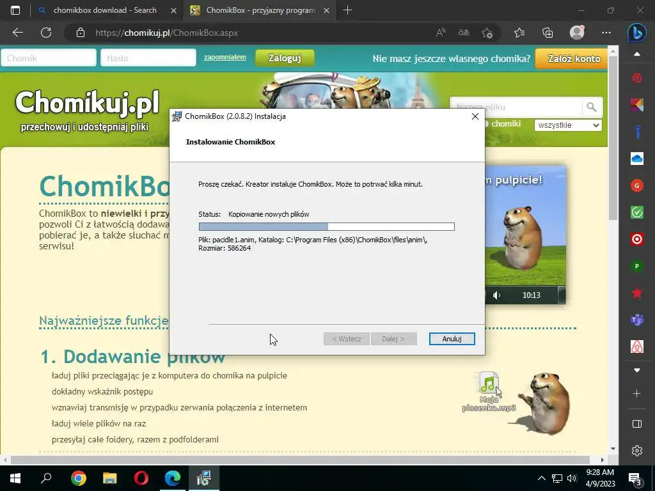Click the Edge tab actions menu icon
Viewport: 655px width, 491px height.
coord(15,10)
